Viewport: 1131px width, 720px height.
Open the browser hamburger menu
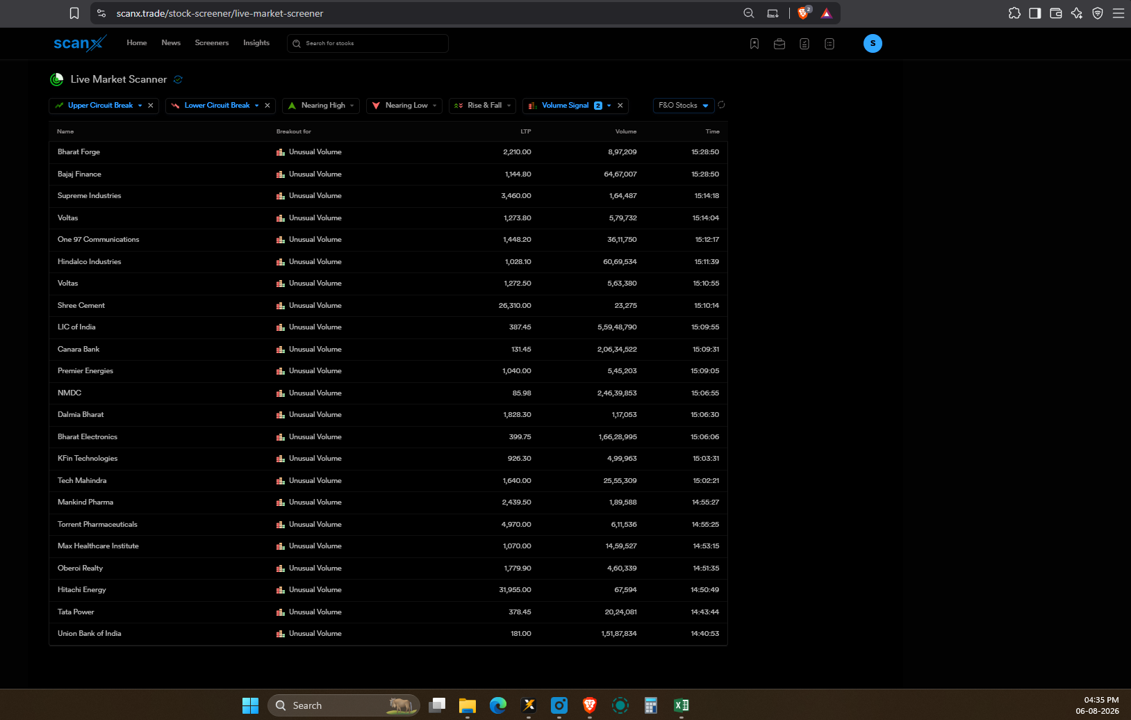pos(1118,13)
